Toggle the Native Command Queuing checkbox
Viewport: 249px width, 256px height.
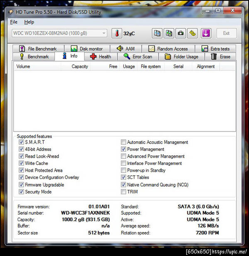tap(123, 185)
